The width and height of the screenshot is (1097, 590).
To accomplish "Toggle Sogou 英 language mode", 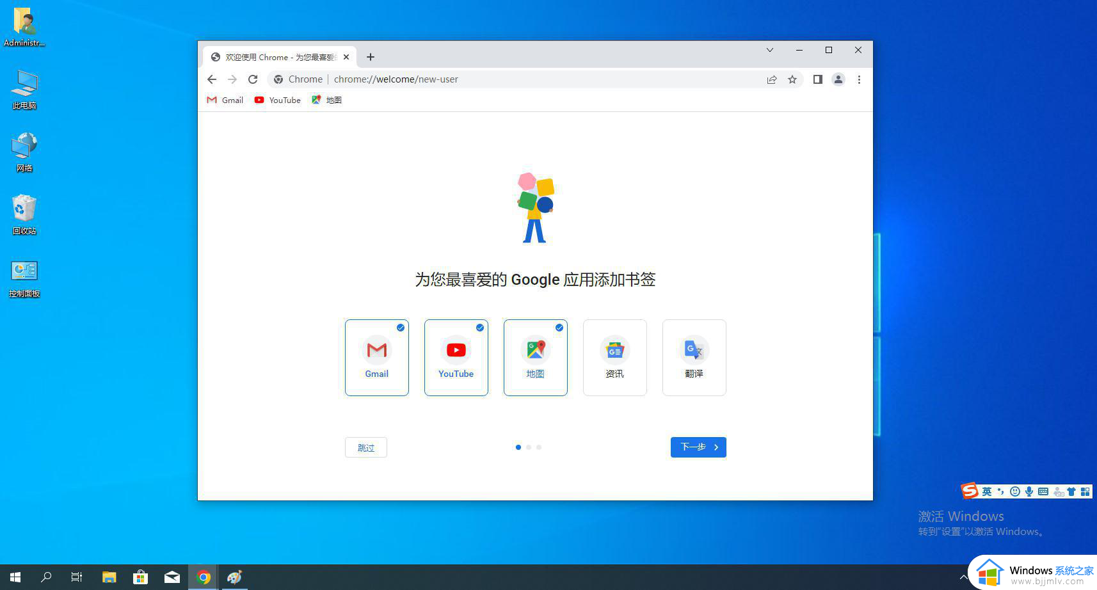I will (987, 491).
